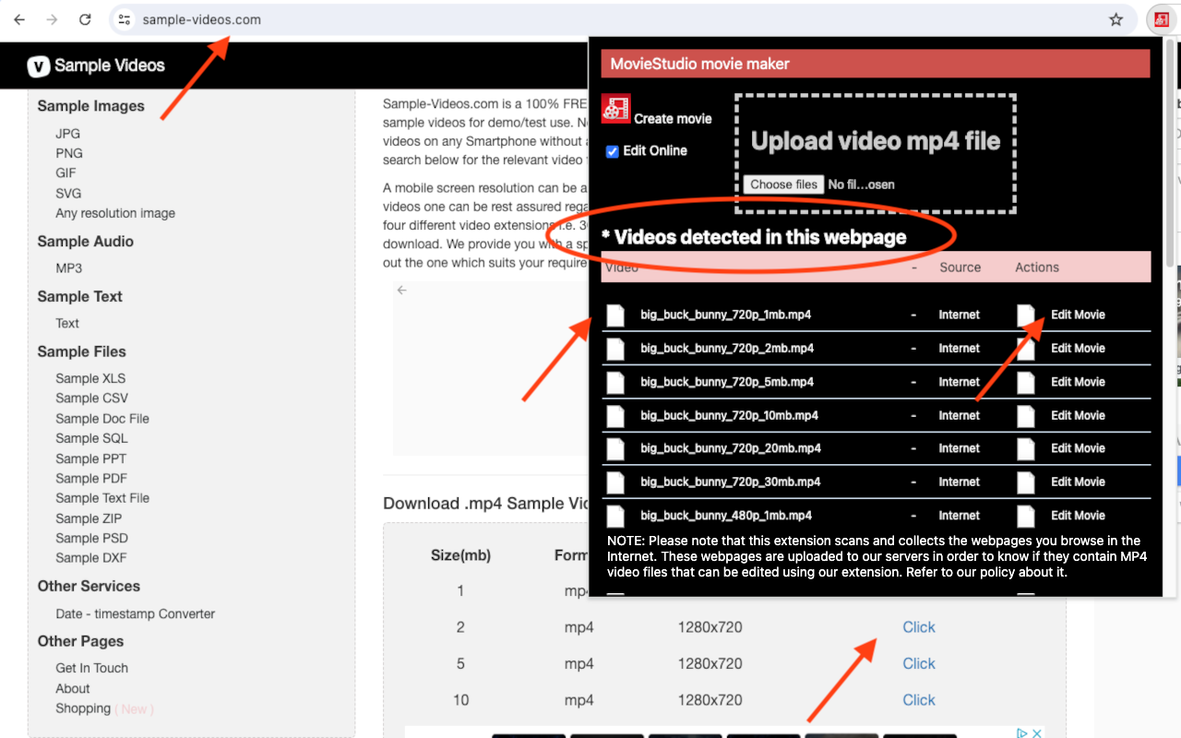Click the download link for 10 mb mp4
The width and height of the screenshot is (1181, 738).
919,700
